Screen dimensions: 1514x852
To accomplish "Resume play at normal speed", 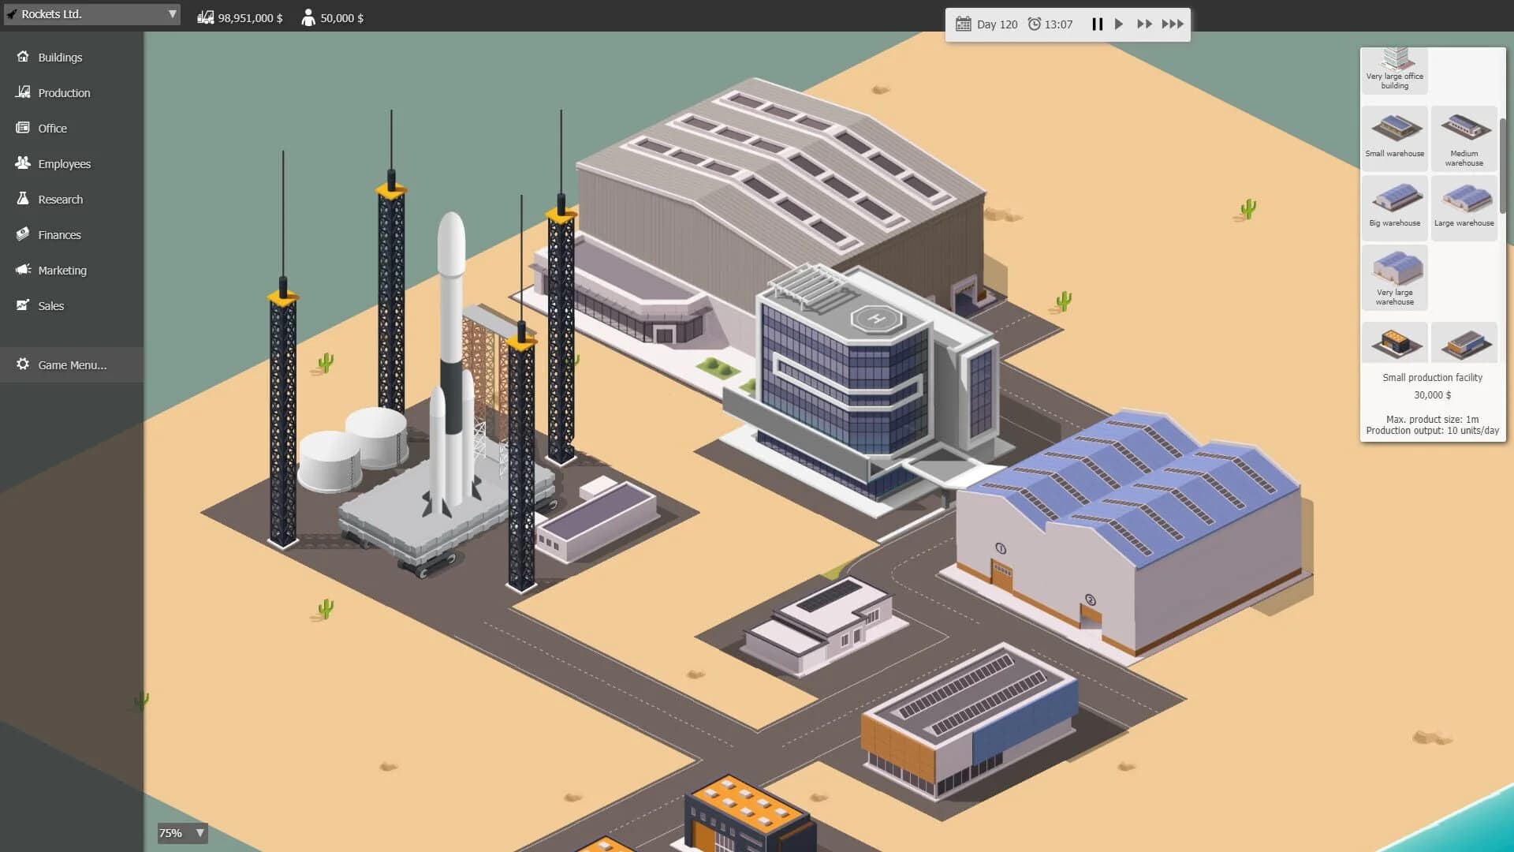I will tap(1120, 24).
